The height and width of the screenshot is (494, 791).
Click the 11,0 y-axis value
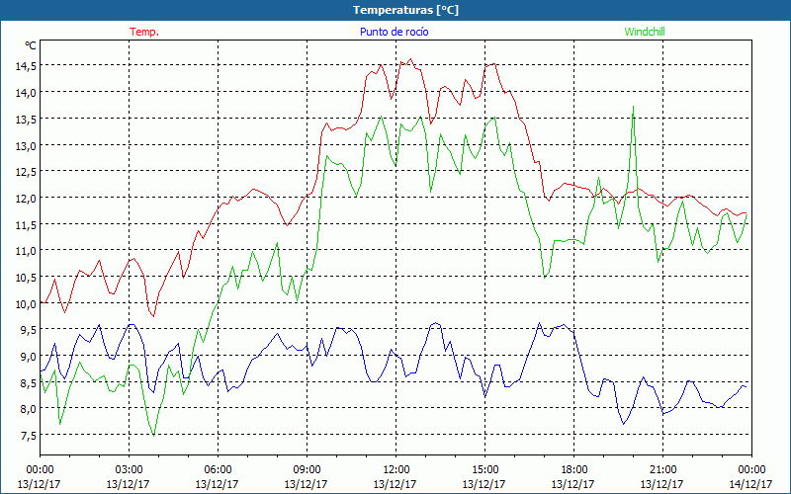pos(26,251)
